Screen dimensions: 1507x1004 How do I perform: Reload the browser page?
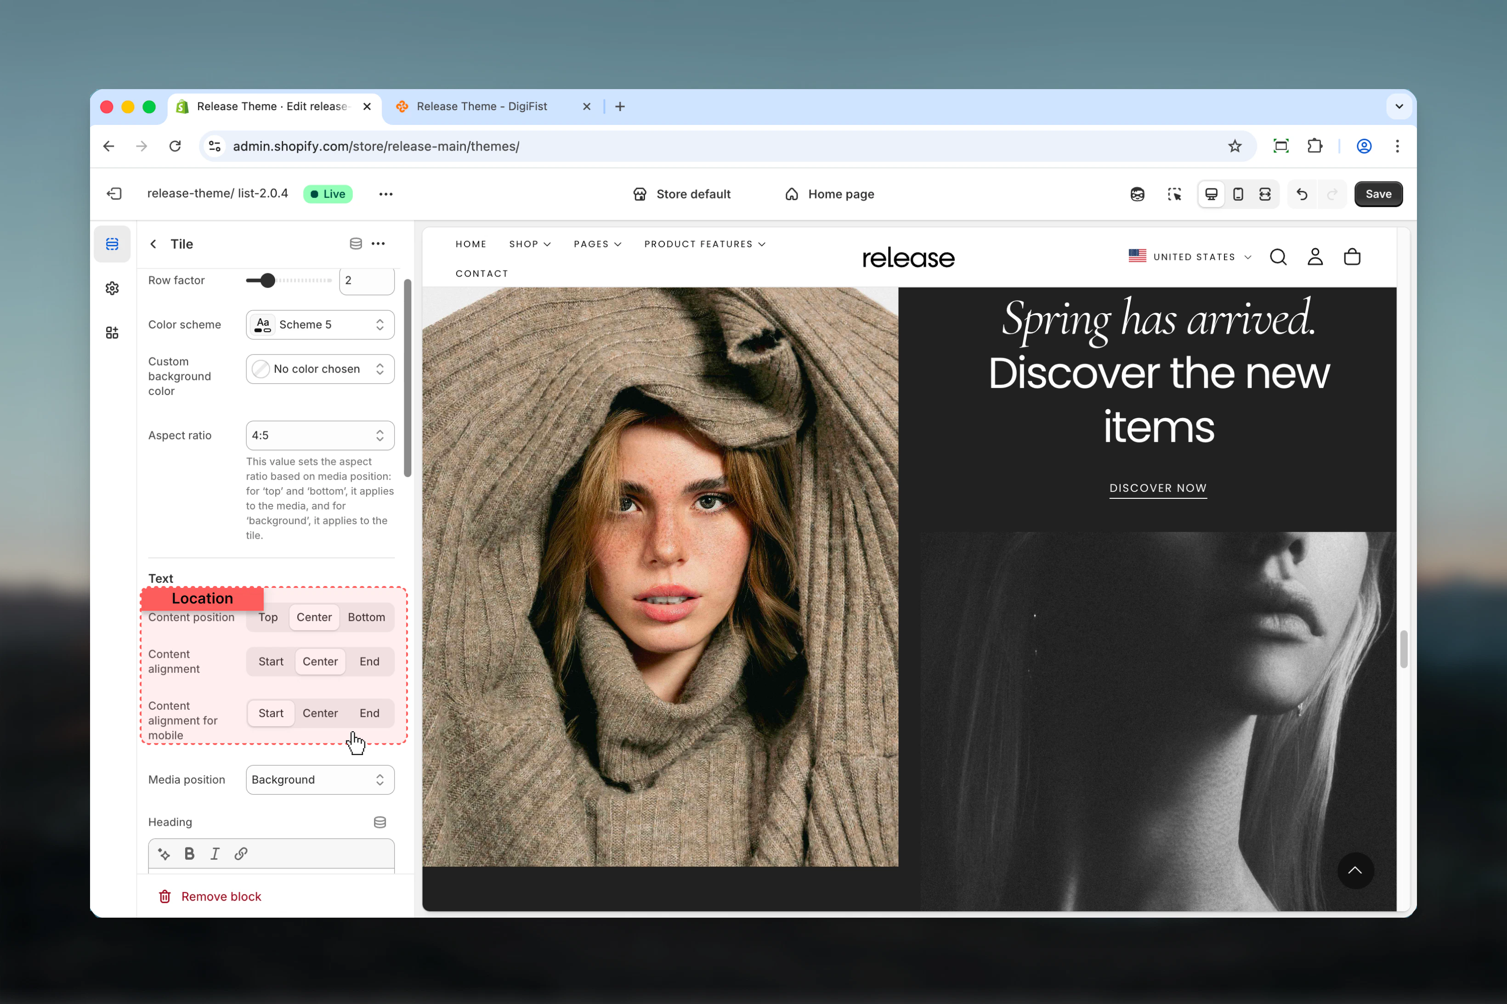(x=175, y=146)
